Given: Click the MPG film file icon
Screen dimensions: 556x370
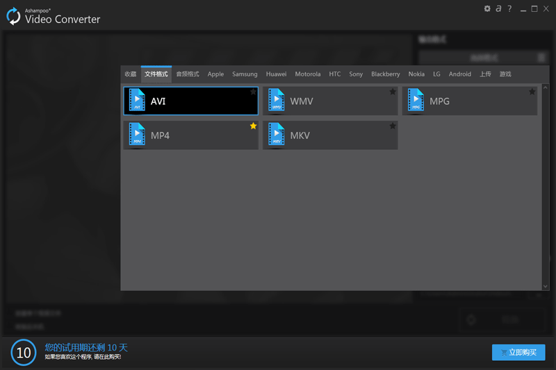Looking at the screenshot, I should (x=416, y=100).
